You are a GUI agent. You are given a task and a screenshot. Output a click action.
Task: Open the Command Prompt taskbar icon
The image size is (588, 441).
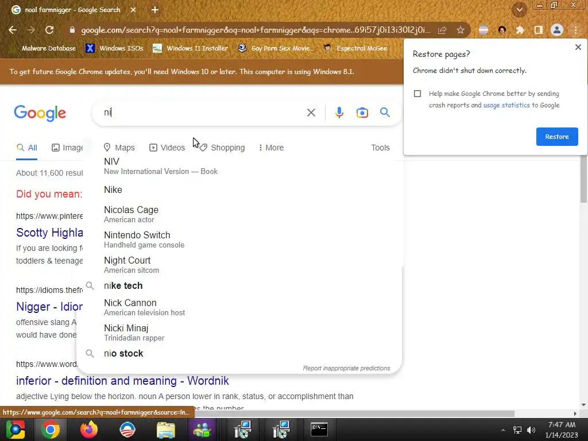point(319,430)
